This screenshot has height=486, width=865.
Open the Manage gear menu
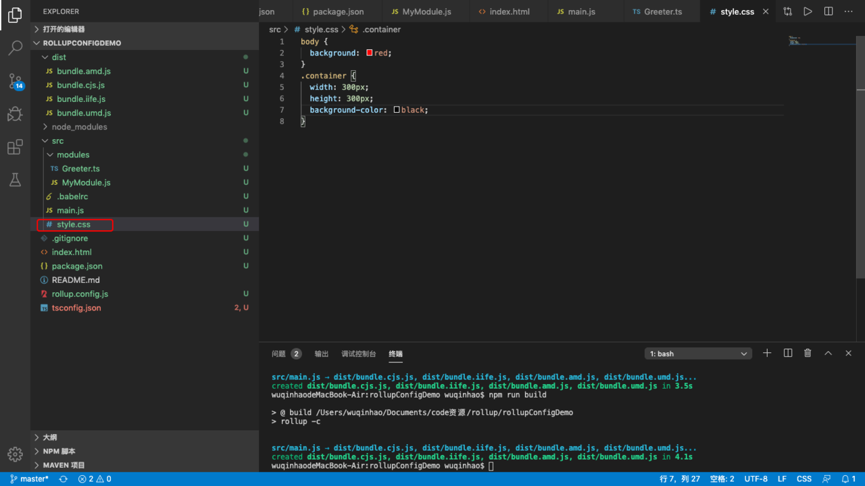point(15,454)
